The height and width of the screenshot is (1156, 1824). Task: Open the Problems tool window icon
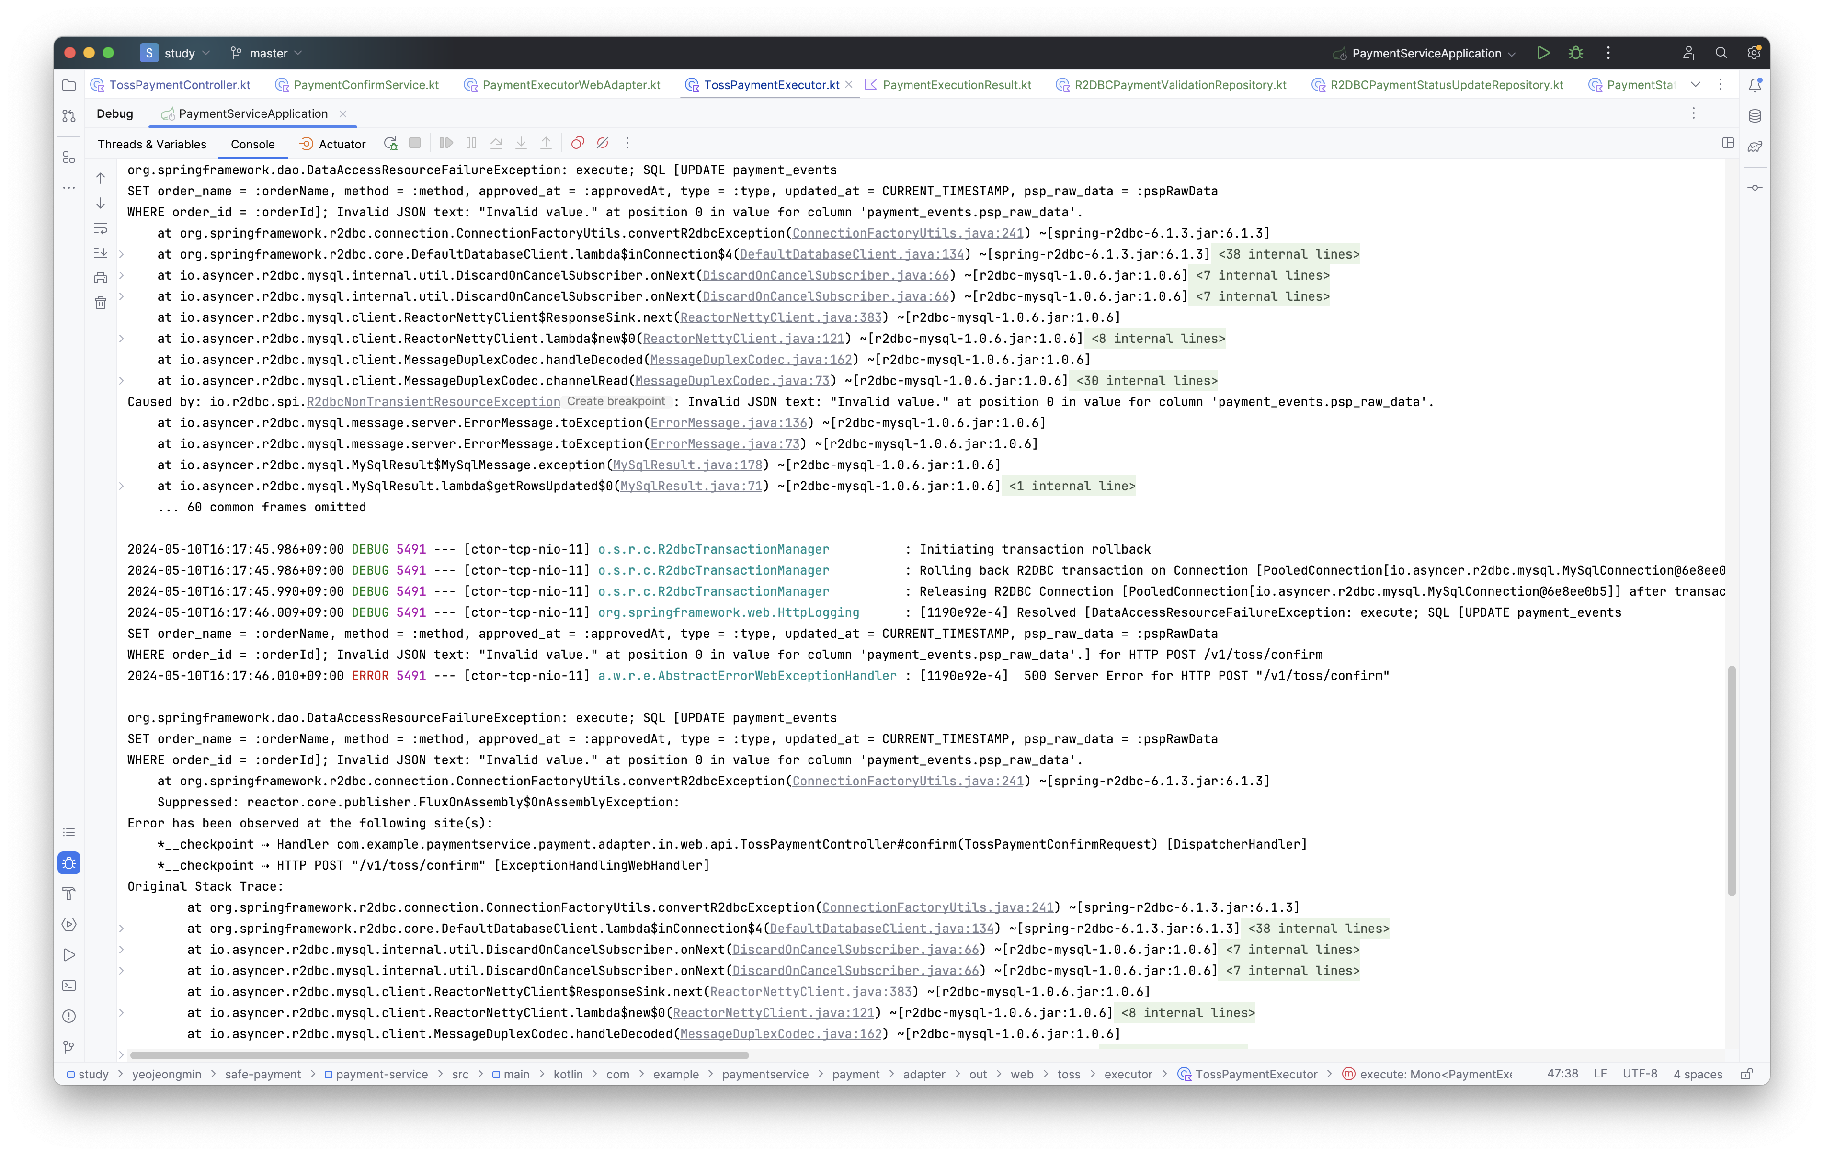[x=69, y=1017]
